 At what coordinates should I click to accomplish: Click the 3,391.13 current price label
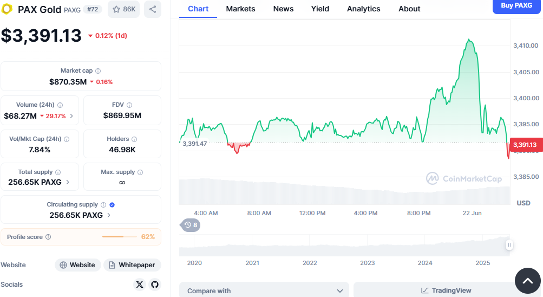pyautogui.click(x=525, y=145)
